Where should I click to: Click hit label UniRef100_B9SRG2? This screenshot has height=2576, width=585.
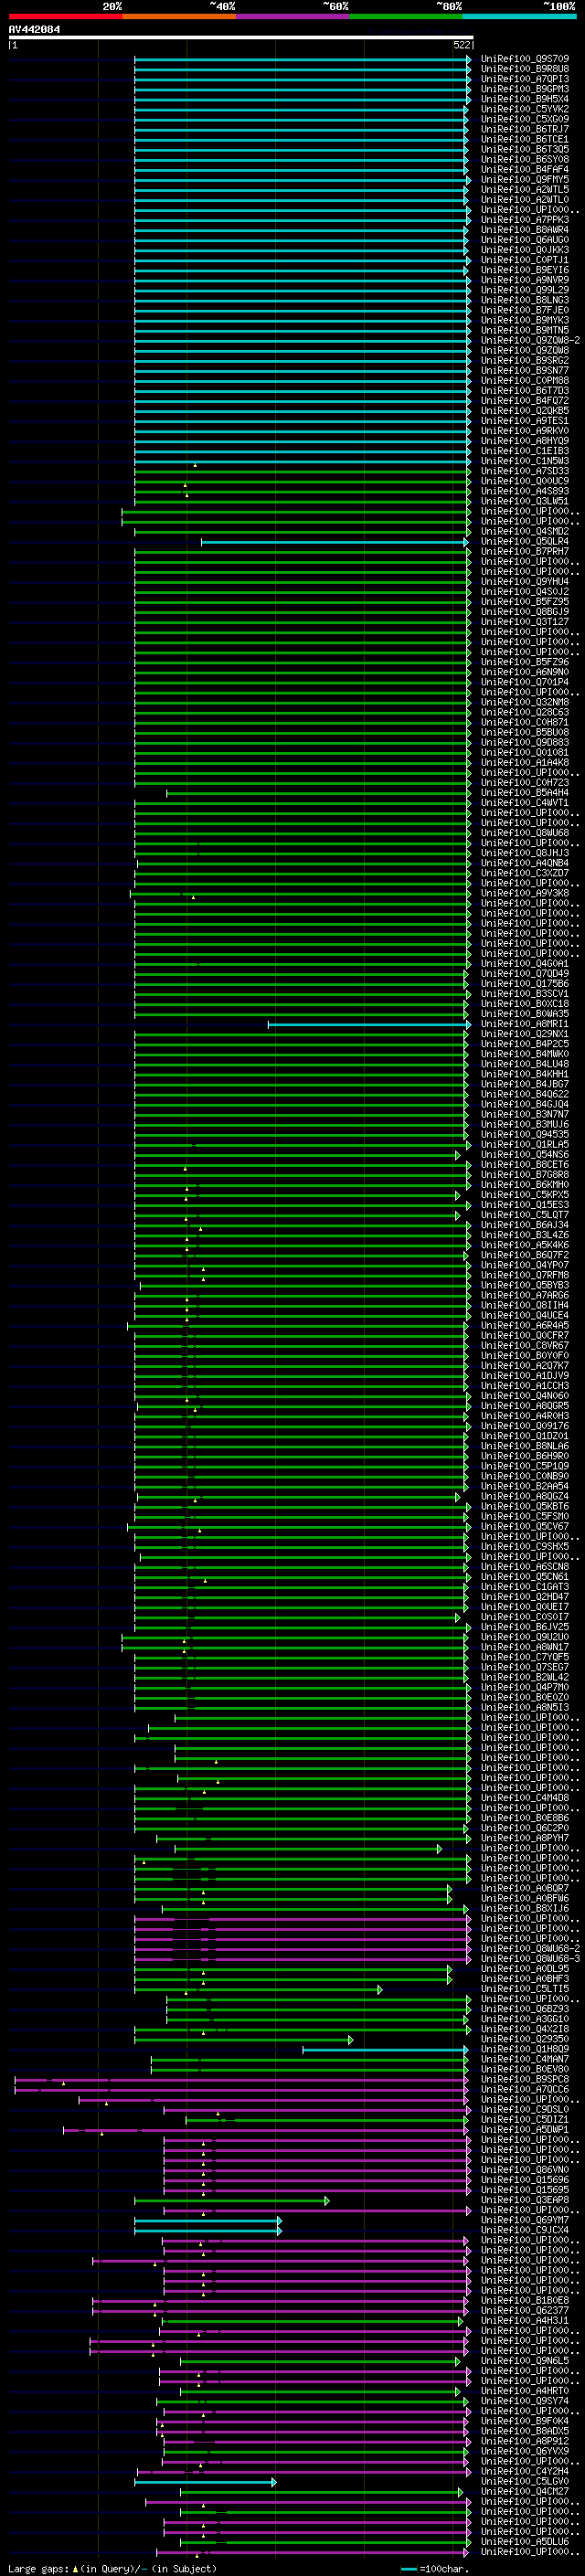[525, 360]
